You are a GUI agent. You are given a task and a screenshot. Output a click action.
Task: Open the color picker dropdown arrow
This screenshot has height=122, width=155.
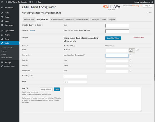click(134, 50)
